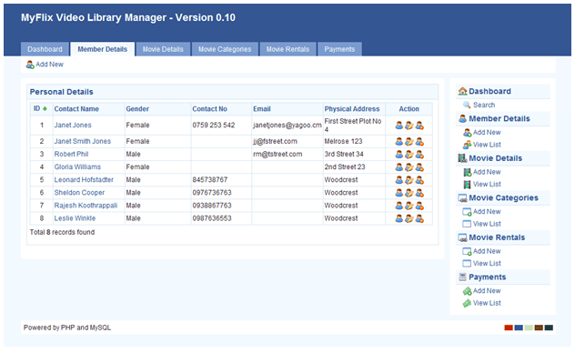This screenshot has height=353, width=575.
Task: Click Add New under sidebar Payments
Action: click(482, 291)
